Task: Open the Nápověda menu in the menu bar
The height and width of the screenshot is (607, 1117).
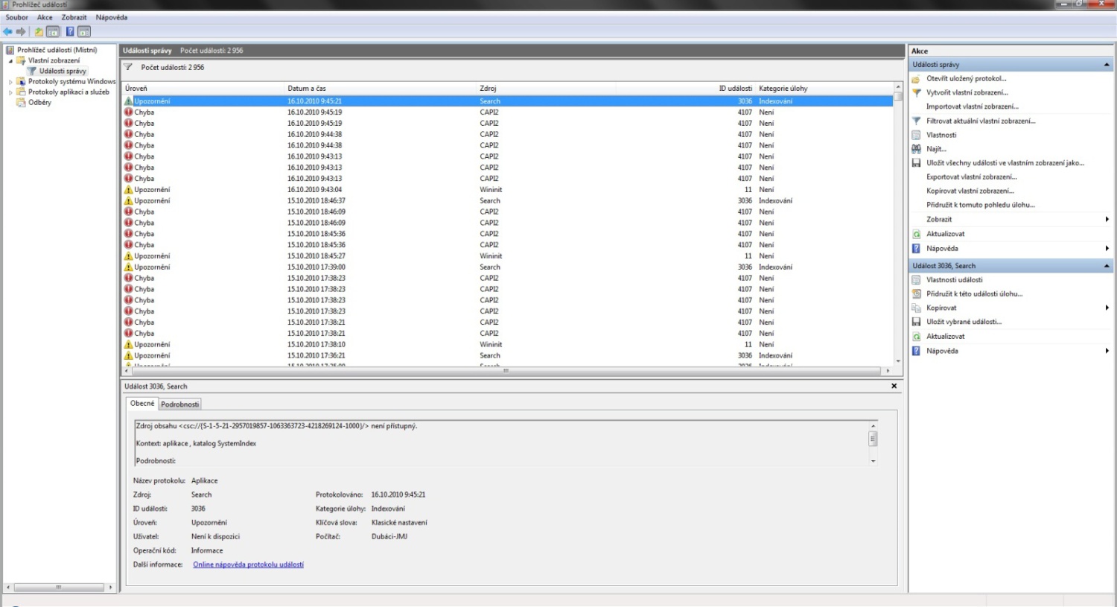Action: click(x=111, y=17)
